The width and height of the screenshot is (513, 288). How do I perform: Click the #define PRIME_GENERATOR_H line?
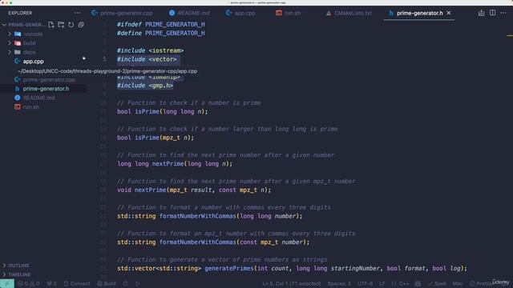click(x=161, y=34)
